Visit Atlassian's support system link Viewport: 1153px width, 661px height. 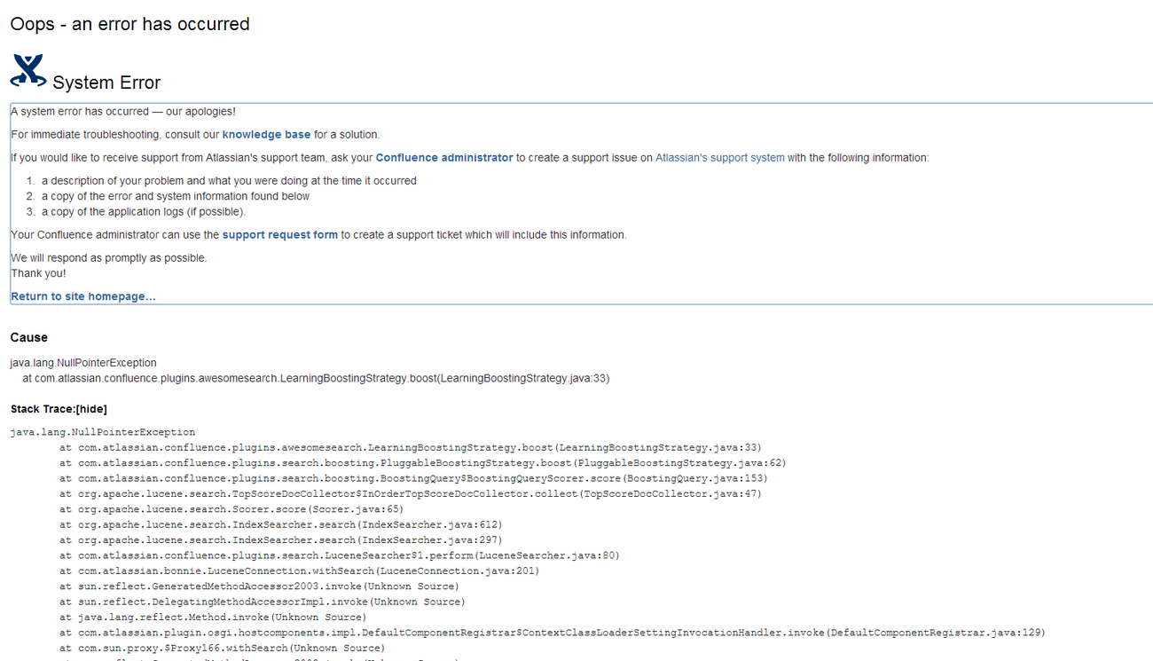720,158
